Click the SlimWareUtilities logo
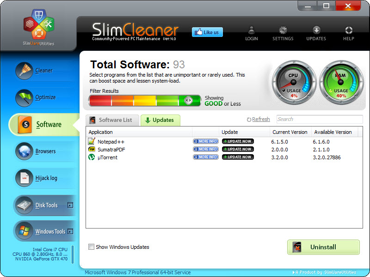The height and width of the screenshot is (277, 370). point(39,27)
